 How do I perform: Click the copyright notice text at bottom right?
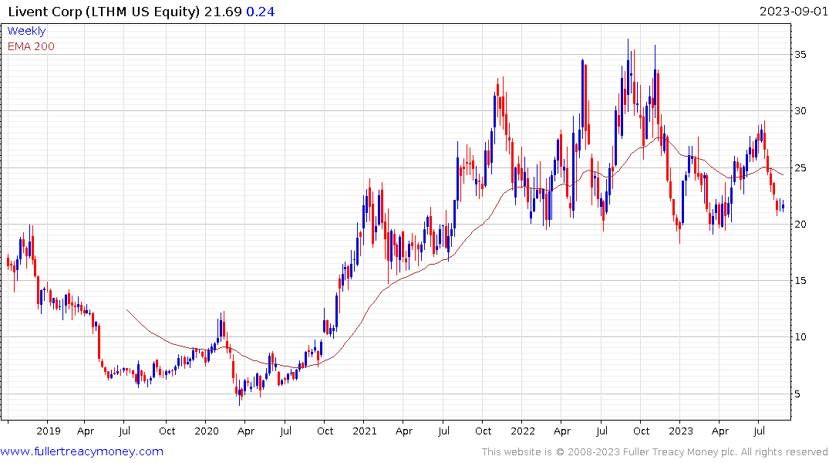[655, 452]
